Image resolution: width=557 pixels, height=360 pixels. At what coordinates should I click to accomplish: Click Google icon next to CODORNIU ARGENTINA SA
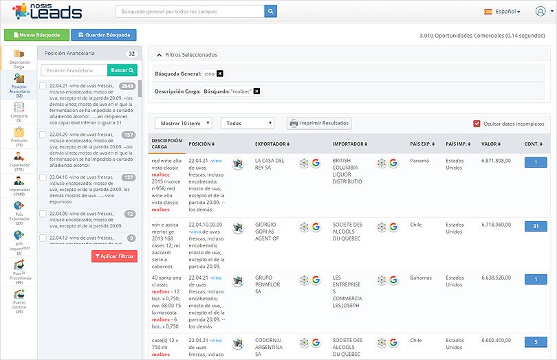(x=316, y=343)
